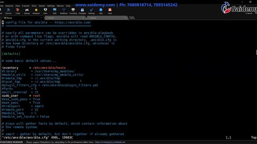Click the '#ask_sudo_pass' line
Image resolution: width=257 pixels, height=144 pixels.
pyautogui.click(x=21, y=99)
